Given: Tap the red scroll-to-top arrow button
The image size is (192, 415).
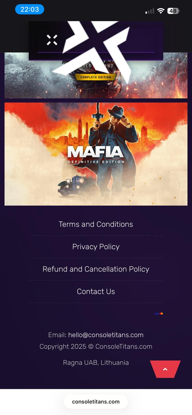Looking at the screenshot, I should (165, 369).
